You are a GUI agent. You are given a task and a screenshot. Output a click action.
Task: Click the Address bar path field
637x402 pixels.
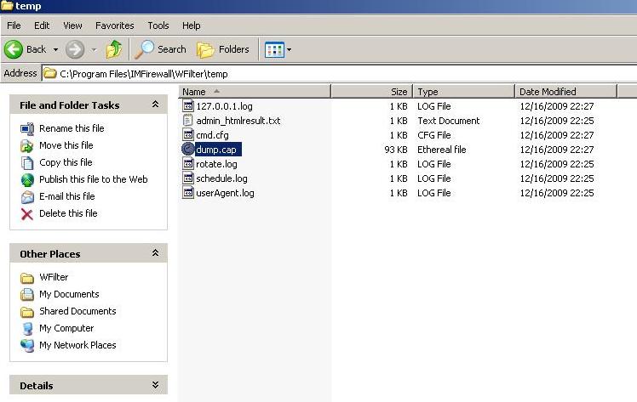tap(339, 74)
